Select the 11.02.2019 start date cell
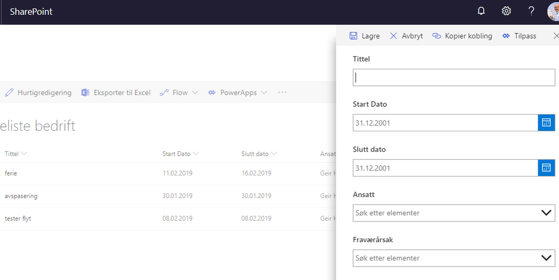Image resolution: width=559 pixels, height=280 pixels. tap(177, 173)
